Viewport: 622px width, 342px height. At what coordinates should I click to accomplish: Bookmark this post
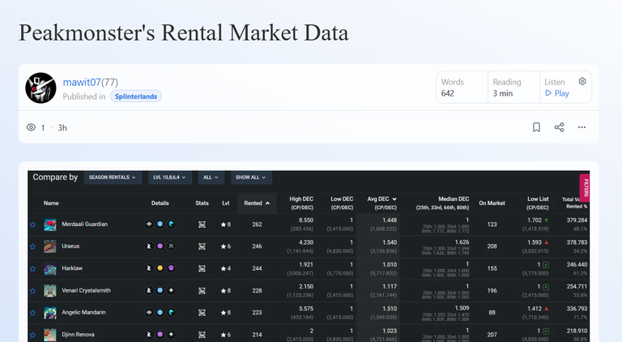coord(536,127)
